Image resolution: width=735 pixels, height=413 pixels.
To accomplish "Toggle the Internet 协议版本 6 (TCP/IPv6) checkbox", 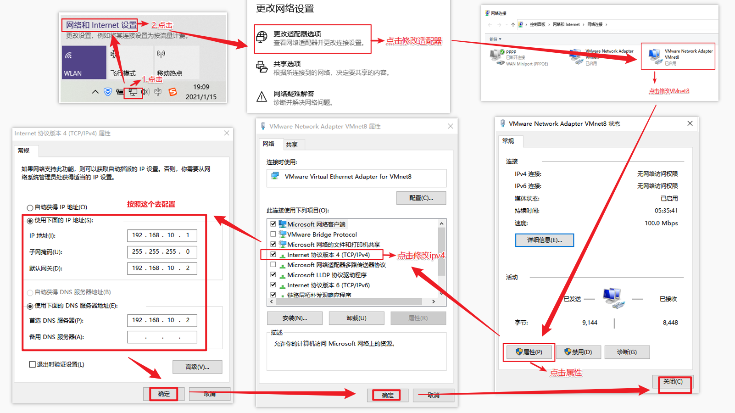I will click(273, 285).
